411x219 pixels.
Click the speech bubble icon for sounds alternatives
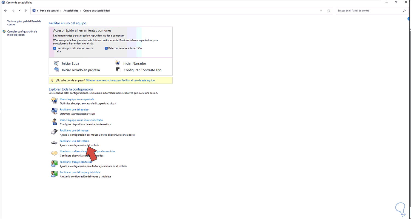(54, 153)
